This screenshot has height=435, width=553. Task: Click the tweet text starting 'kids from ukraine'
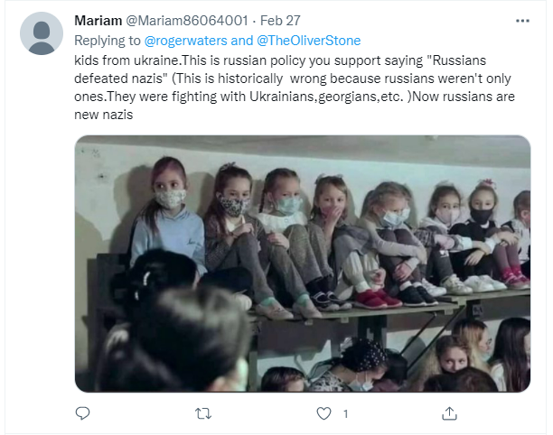(x=295, y=88)
